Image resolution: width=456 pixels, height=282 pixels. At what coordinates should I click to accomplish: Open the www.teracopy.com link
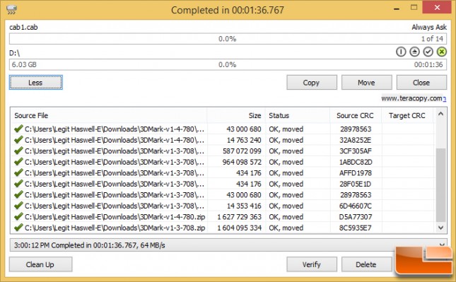[x=414, y=98]
